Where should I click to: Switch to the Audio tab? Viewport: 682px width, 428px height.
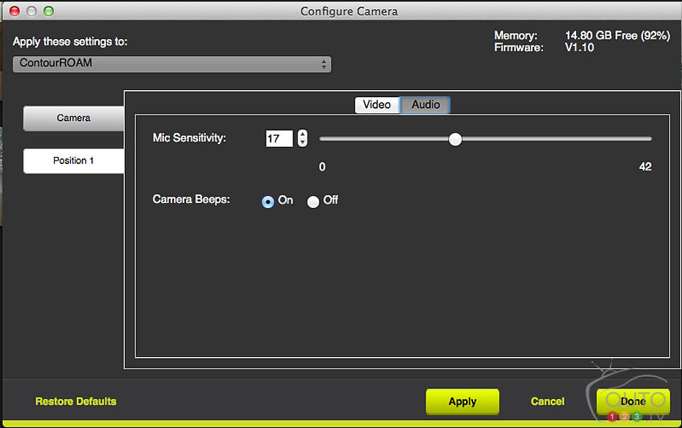(x=426, y=105)
